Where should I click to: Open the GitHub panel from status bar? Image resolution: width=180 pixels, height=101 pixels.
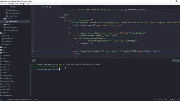click(x=172, y=100)
